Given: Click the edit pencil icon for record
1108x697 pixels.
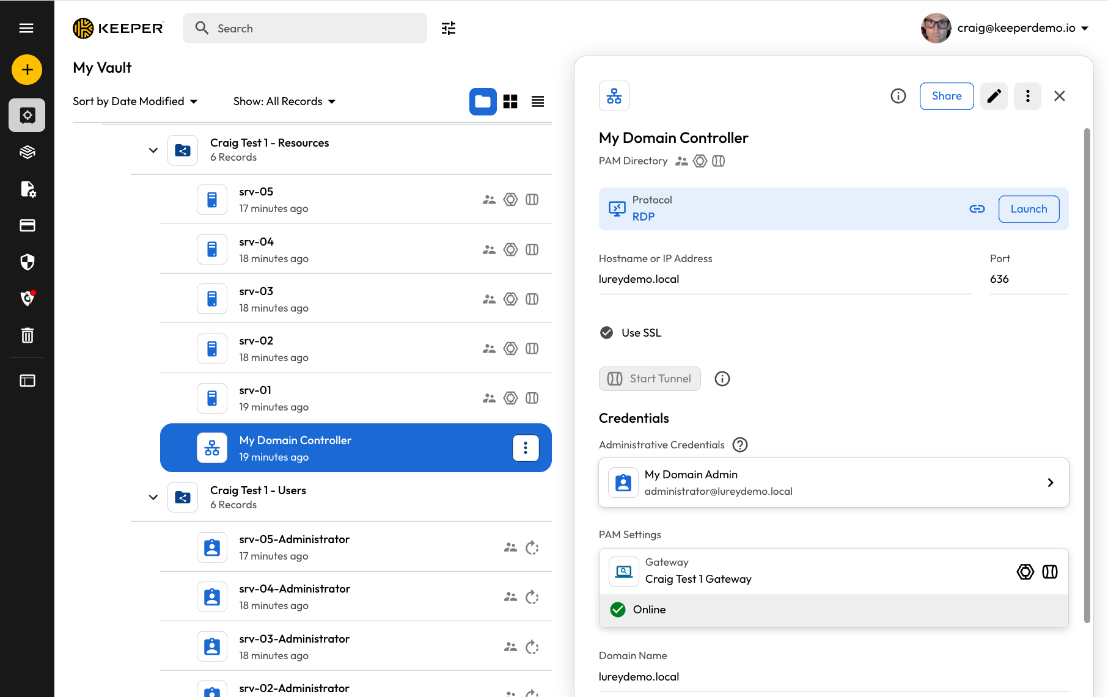Looking at the screenshot, I should click(994, 96).
